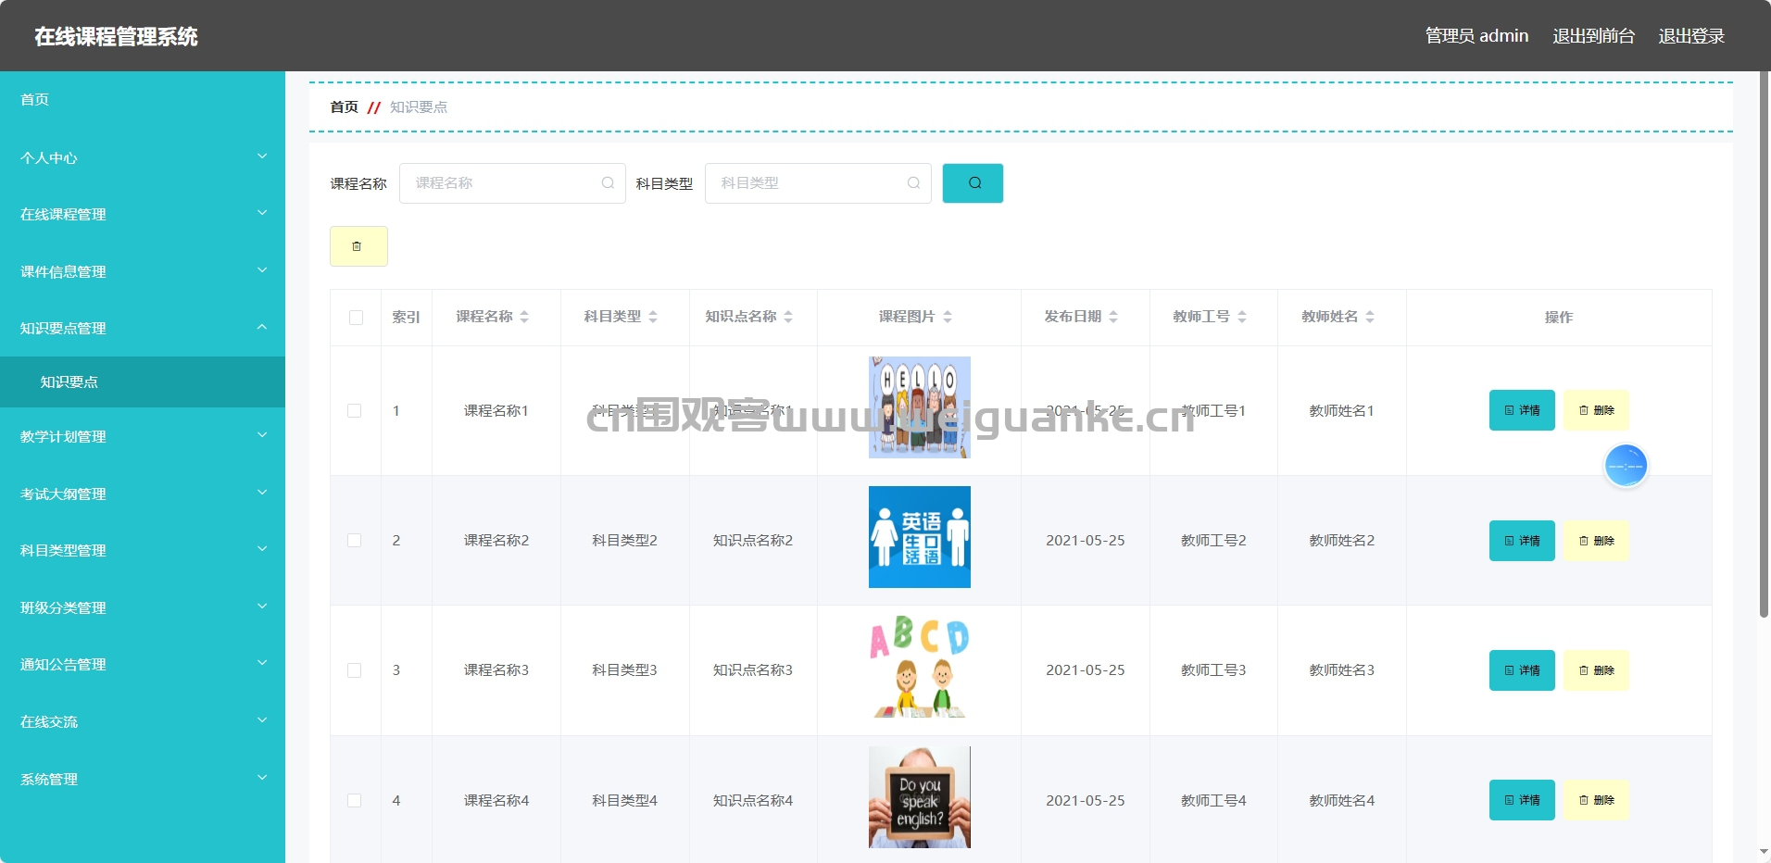Screen dimensions: 1771x863
Task: Click 在线课程管理系统 title in header
Action: [117, 36]
